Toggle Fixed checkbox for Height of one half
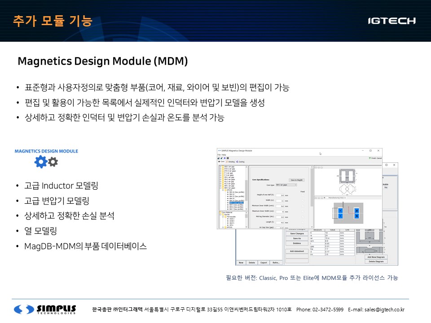The height and width of the screenshot is (323, 431). click(x=303, y=195)
